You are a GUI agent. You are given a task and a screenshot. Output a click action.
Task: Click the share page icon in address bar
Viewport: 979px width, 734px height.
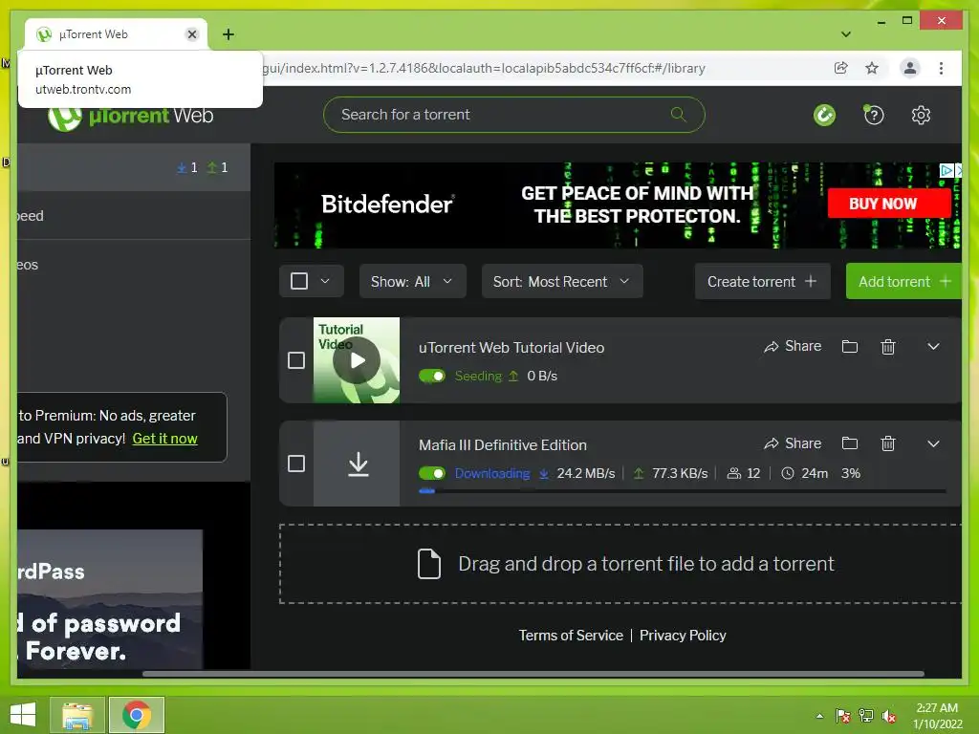click(x=841, y=68)
